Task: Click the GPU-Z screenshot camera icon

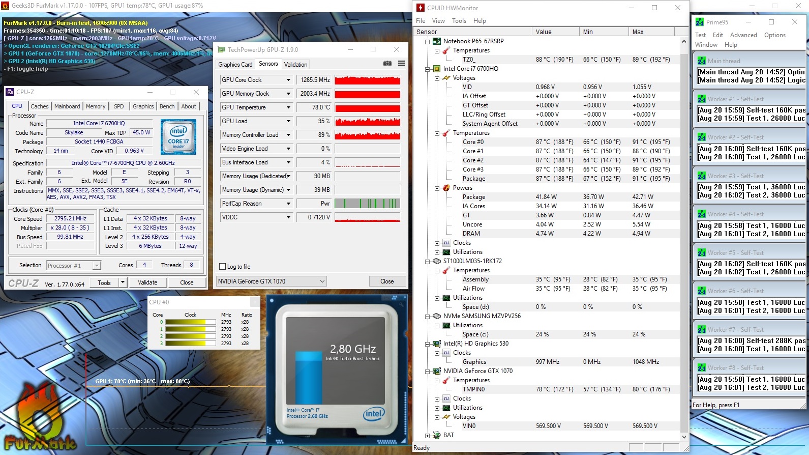Action: click(x=387, y=64)
